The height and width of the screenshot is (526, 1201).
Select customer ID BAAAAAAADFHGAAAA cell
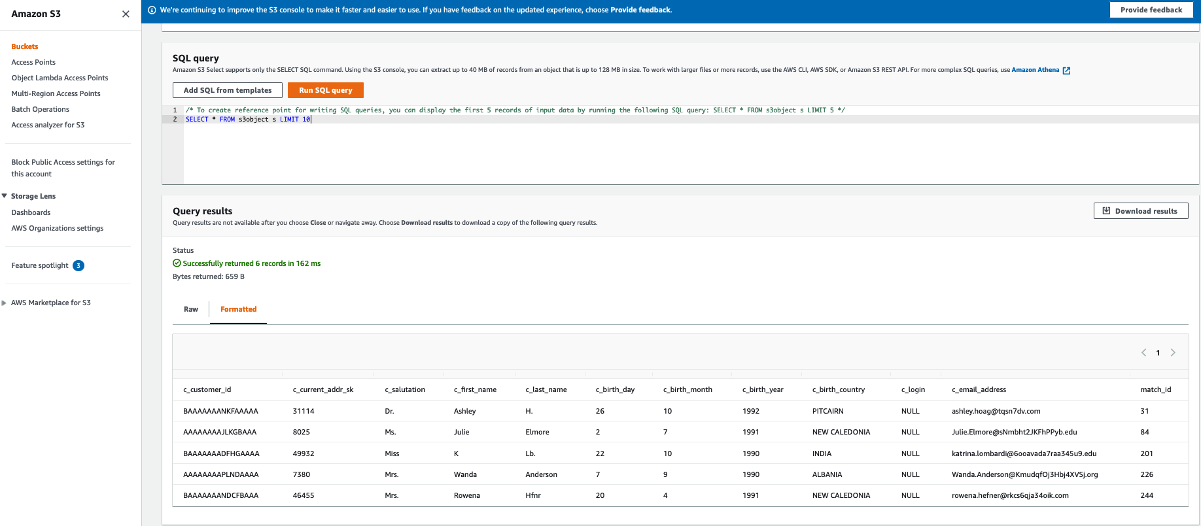[x=221, y=453]
